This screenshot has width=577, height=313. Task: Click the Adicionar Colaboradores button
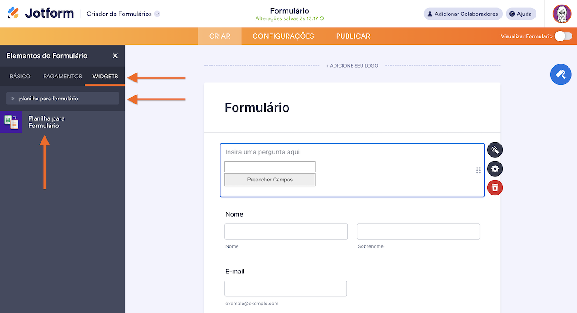tap(463, 14)
